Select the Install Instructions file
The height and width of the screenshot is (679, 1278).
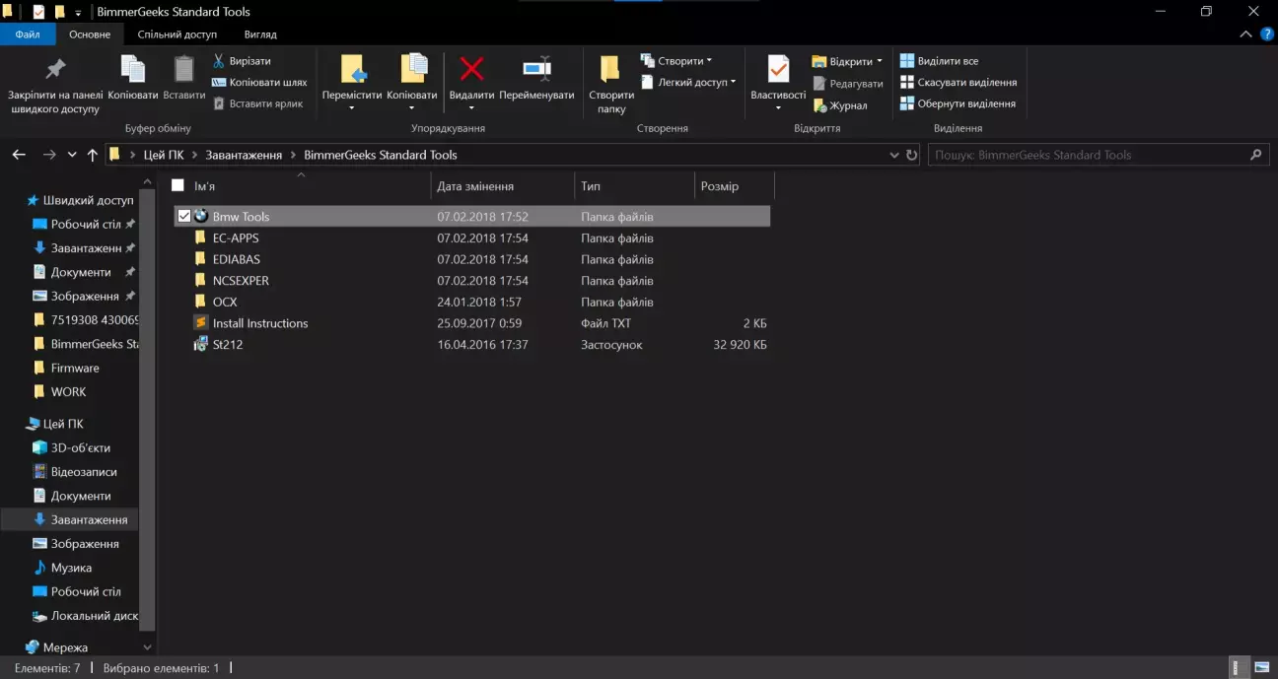(x=260, y=323)
